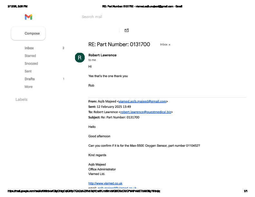The height and width of the screenshot is (197, 255).
Task: Open the robert.lawrence@questmedical.biz email link
Action: (146, 112)
